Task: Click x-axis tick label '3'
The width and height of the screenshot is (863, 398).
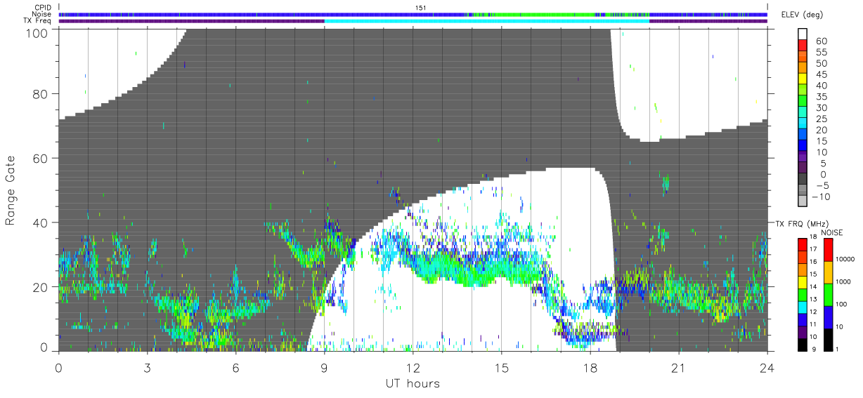Action: 147,368
